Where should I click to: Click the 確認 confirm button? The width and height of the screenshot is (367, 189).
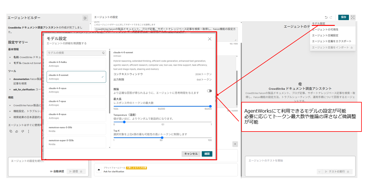click(207, 154)
